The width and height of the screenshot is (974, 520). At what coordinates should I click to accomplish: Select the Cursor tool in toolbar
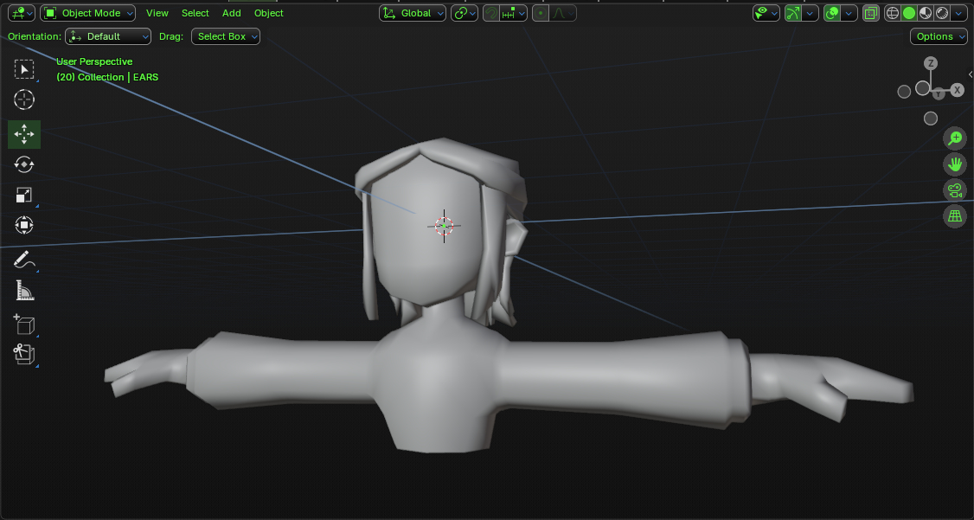(x=24, y=100)
